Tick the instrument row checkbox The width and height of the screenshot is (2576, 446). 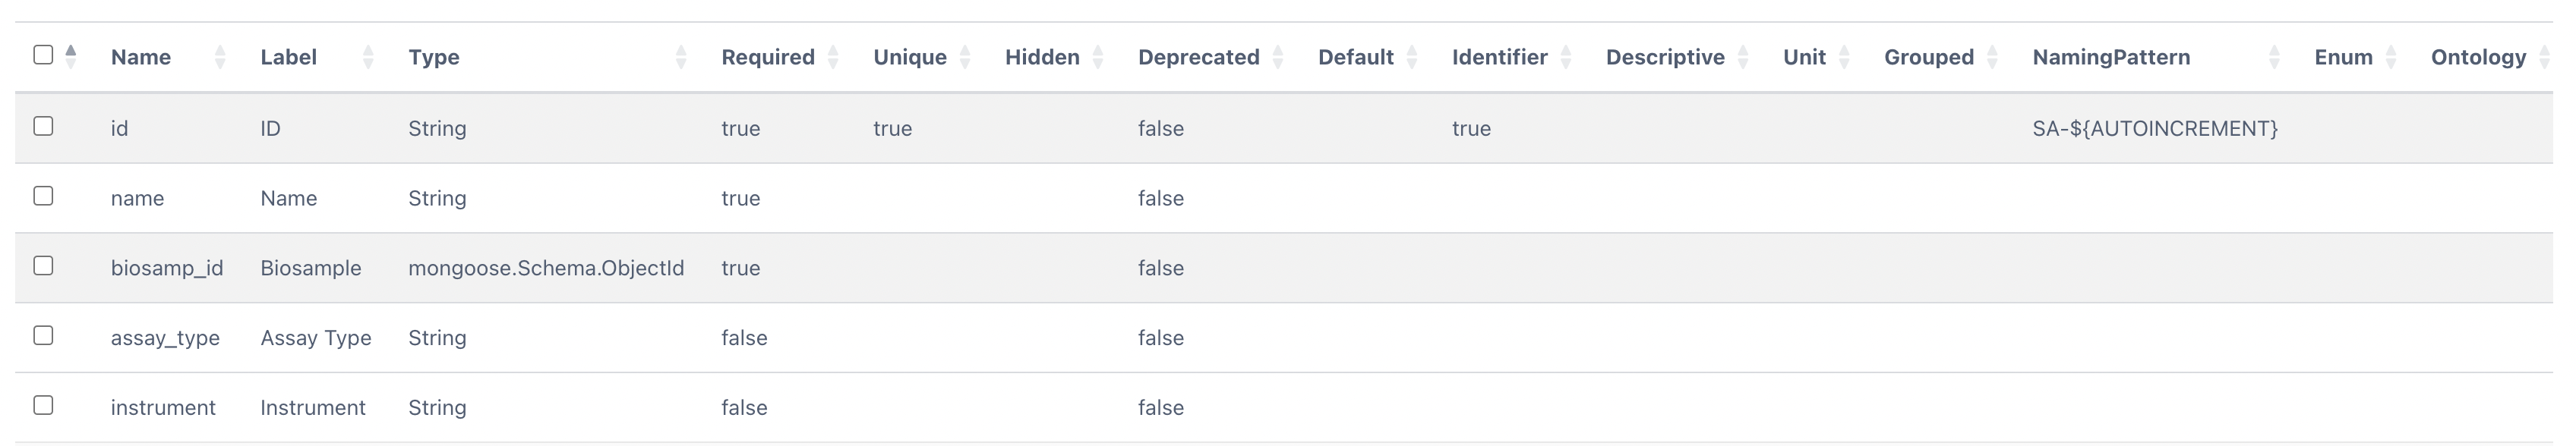(43, 405)
